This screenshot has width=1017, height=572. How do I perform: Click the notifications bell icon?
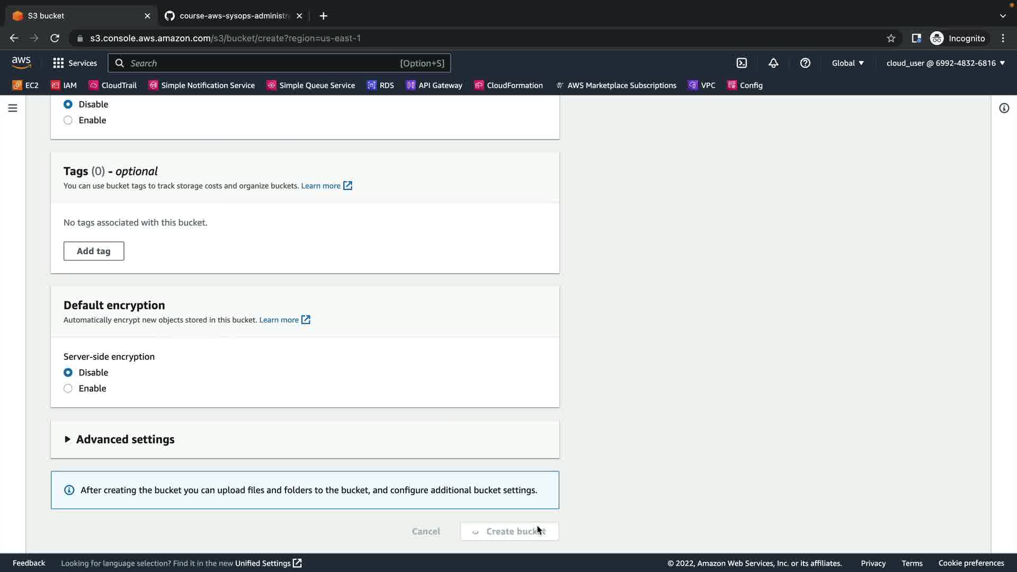tap(773, 63)
